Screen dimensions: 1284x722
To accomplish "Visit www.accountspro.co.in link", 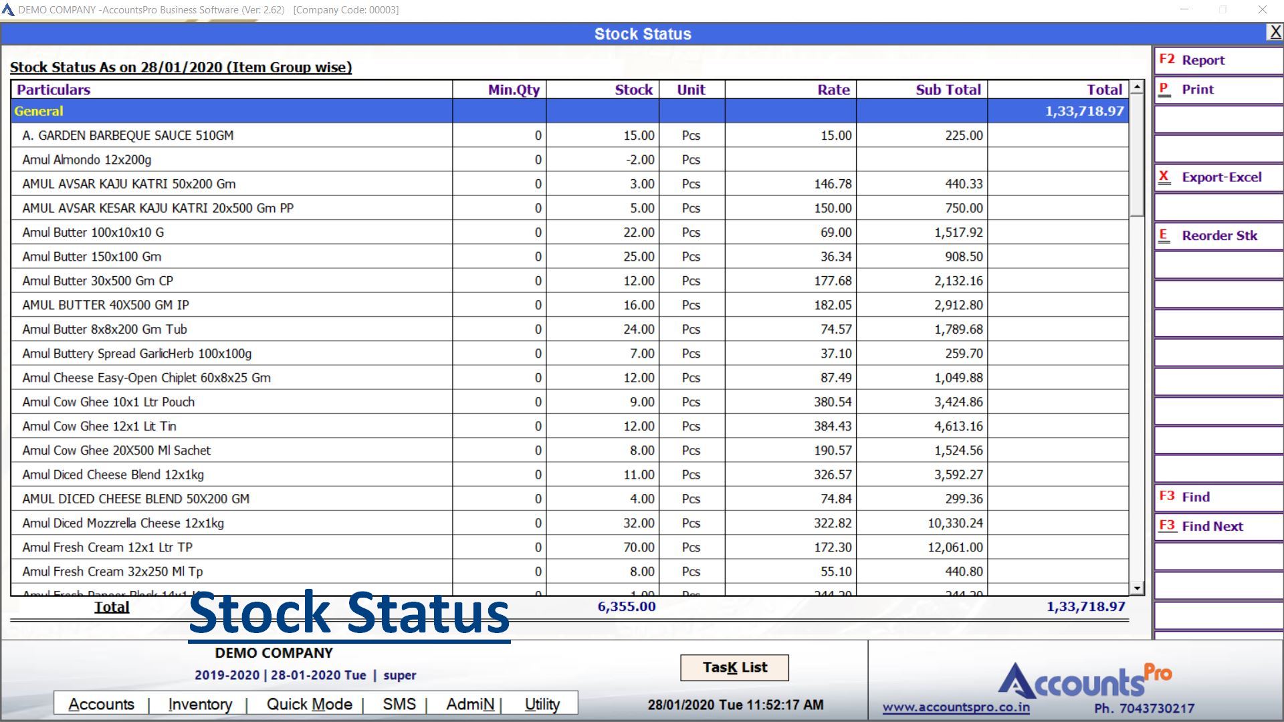I will point(956,707).
